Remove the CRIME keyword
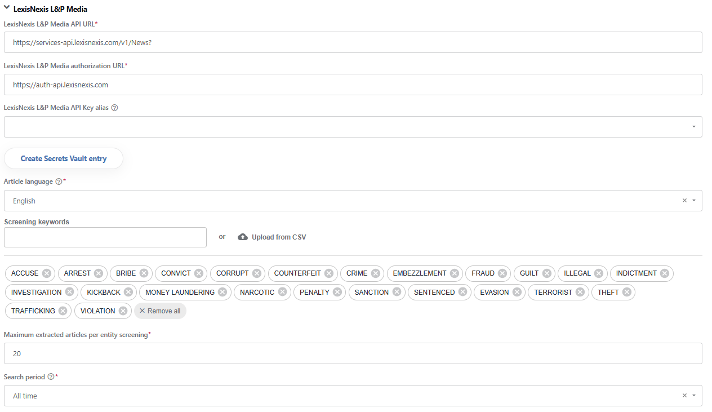Image resolution: width=712 pixels, height=412 pixels. 376,273
